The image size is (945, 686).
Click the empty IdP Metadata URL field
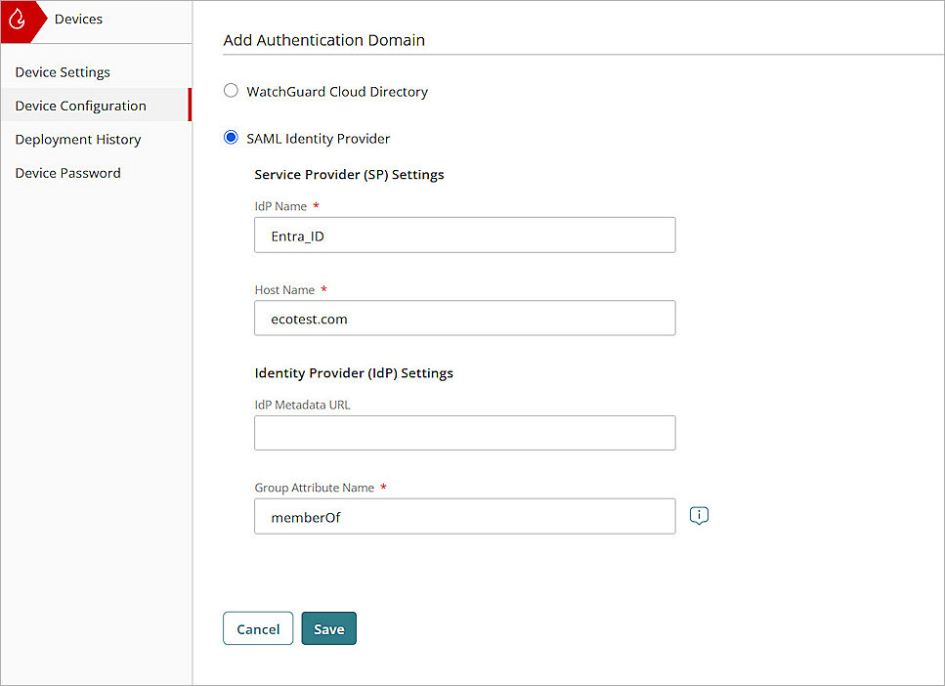(x=464, y=432)
